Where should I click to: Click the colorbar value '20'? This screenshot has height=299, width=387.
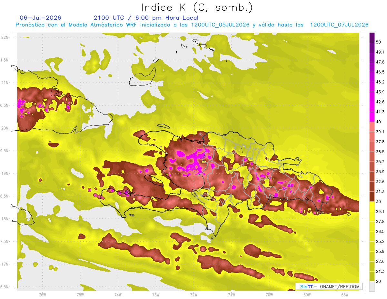click(379, 281)
